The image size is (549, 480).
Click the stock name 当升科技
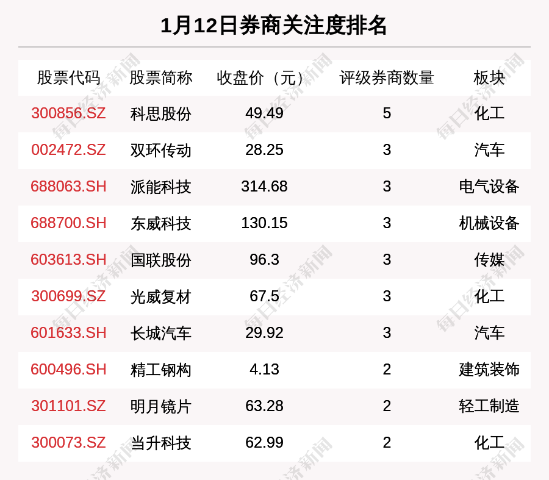click(x=160, y=443)
